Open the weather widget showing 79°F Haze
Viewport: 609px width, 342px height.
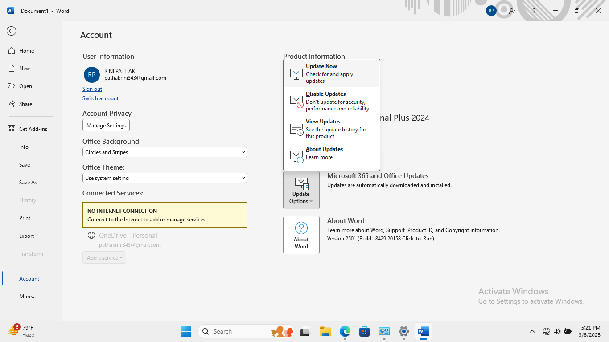(x=21, y=331)
